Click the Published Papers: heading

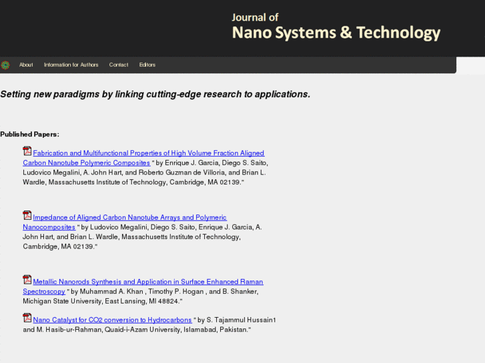pyautogui.click(x=30, y=135)
